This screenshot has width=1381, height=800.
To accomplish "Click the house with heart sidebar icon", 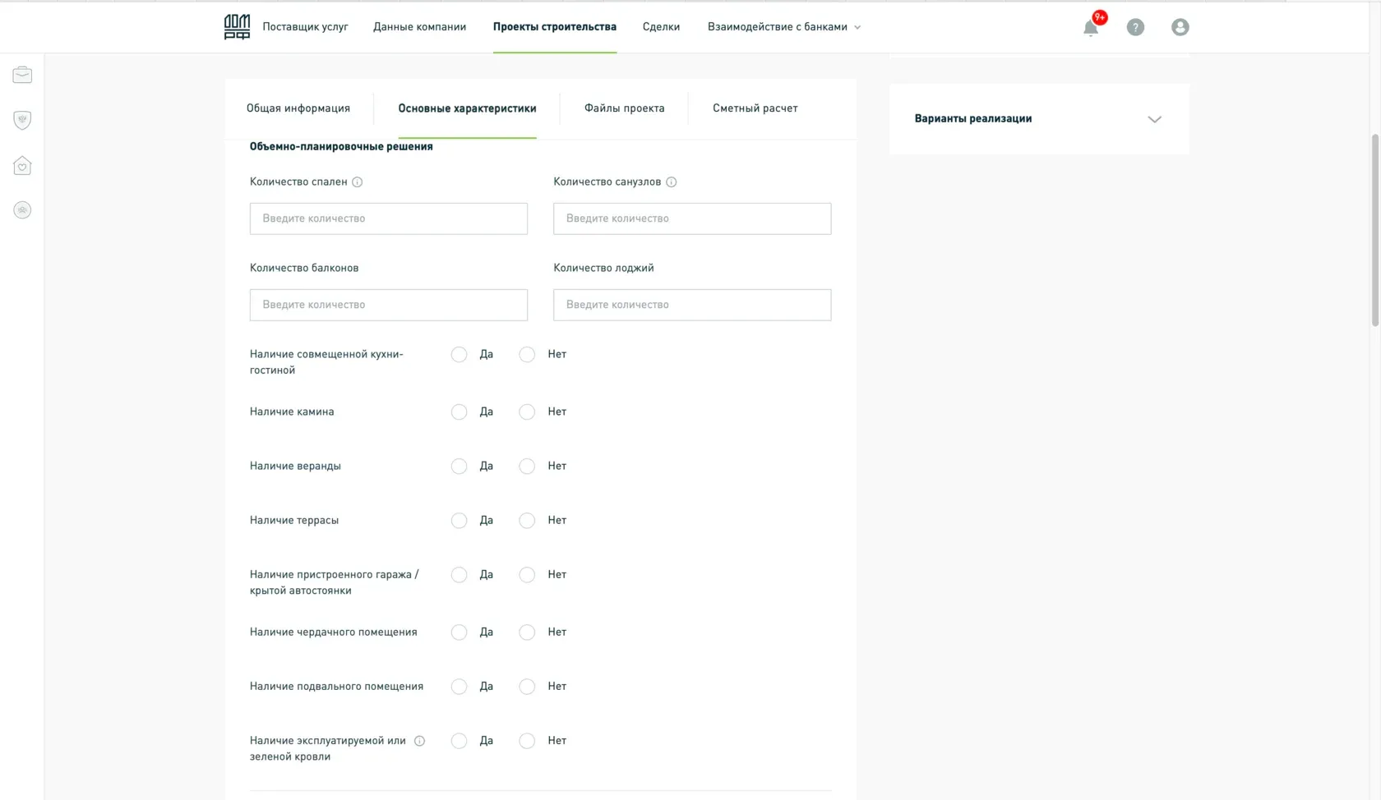I will click(22, 166).
